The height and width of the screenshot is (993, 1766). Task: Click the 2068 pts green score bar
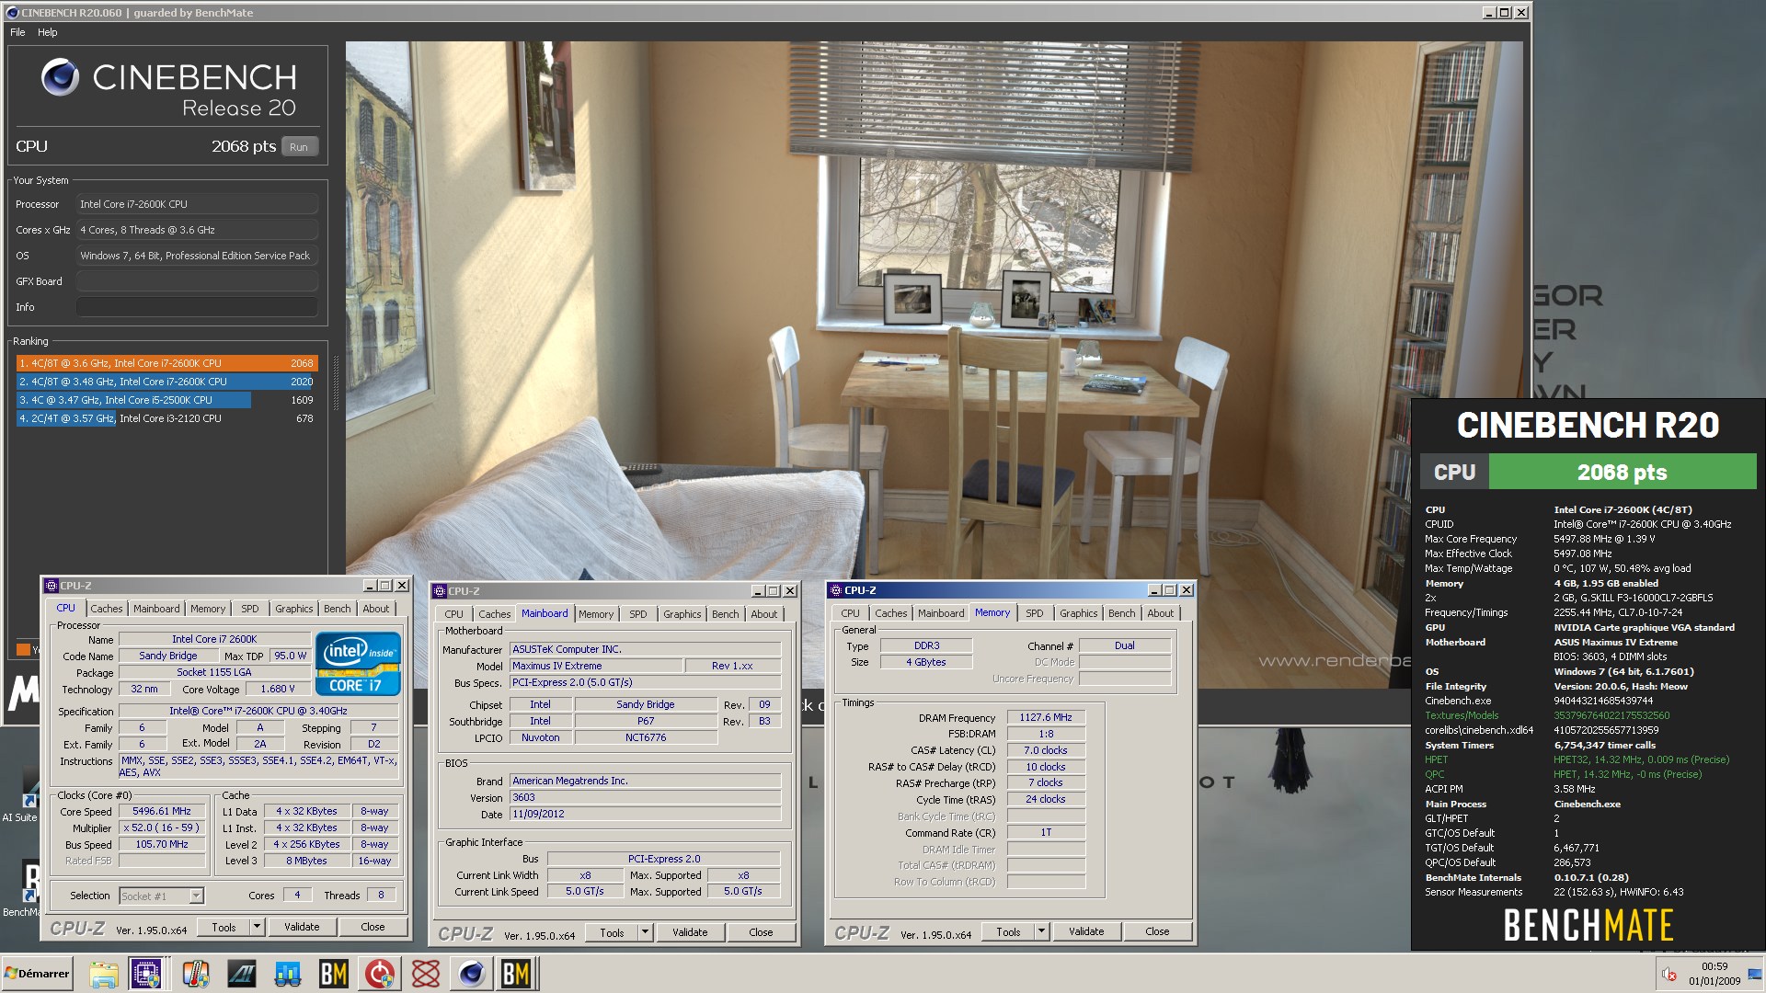point(1622,473)
